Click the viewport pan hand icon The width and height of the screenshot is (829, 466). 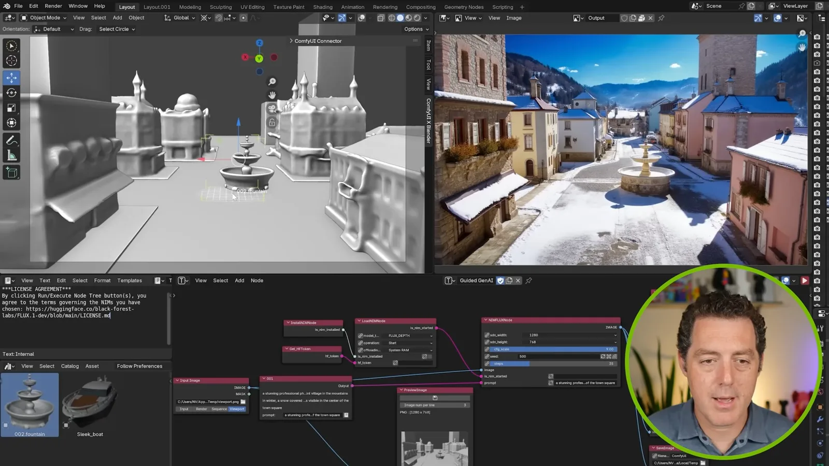(272, 95)
